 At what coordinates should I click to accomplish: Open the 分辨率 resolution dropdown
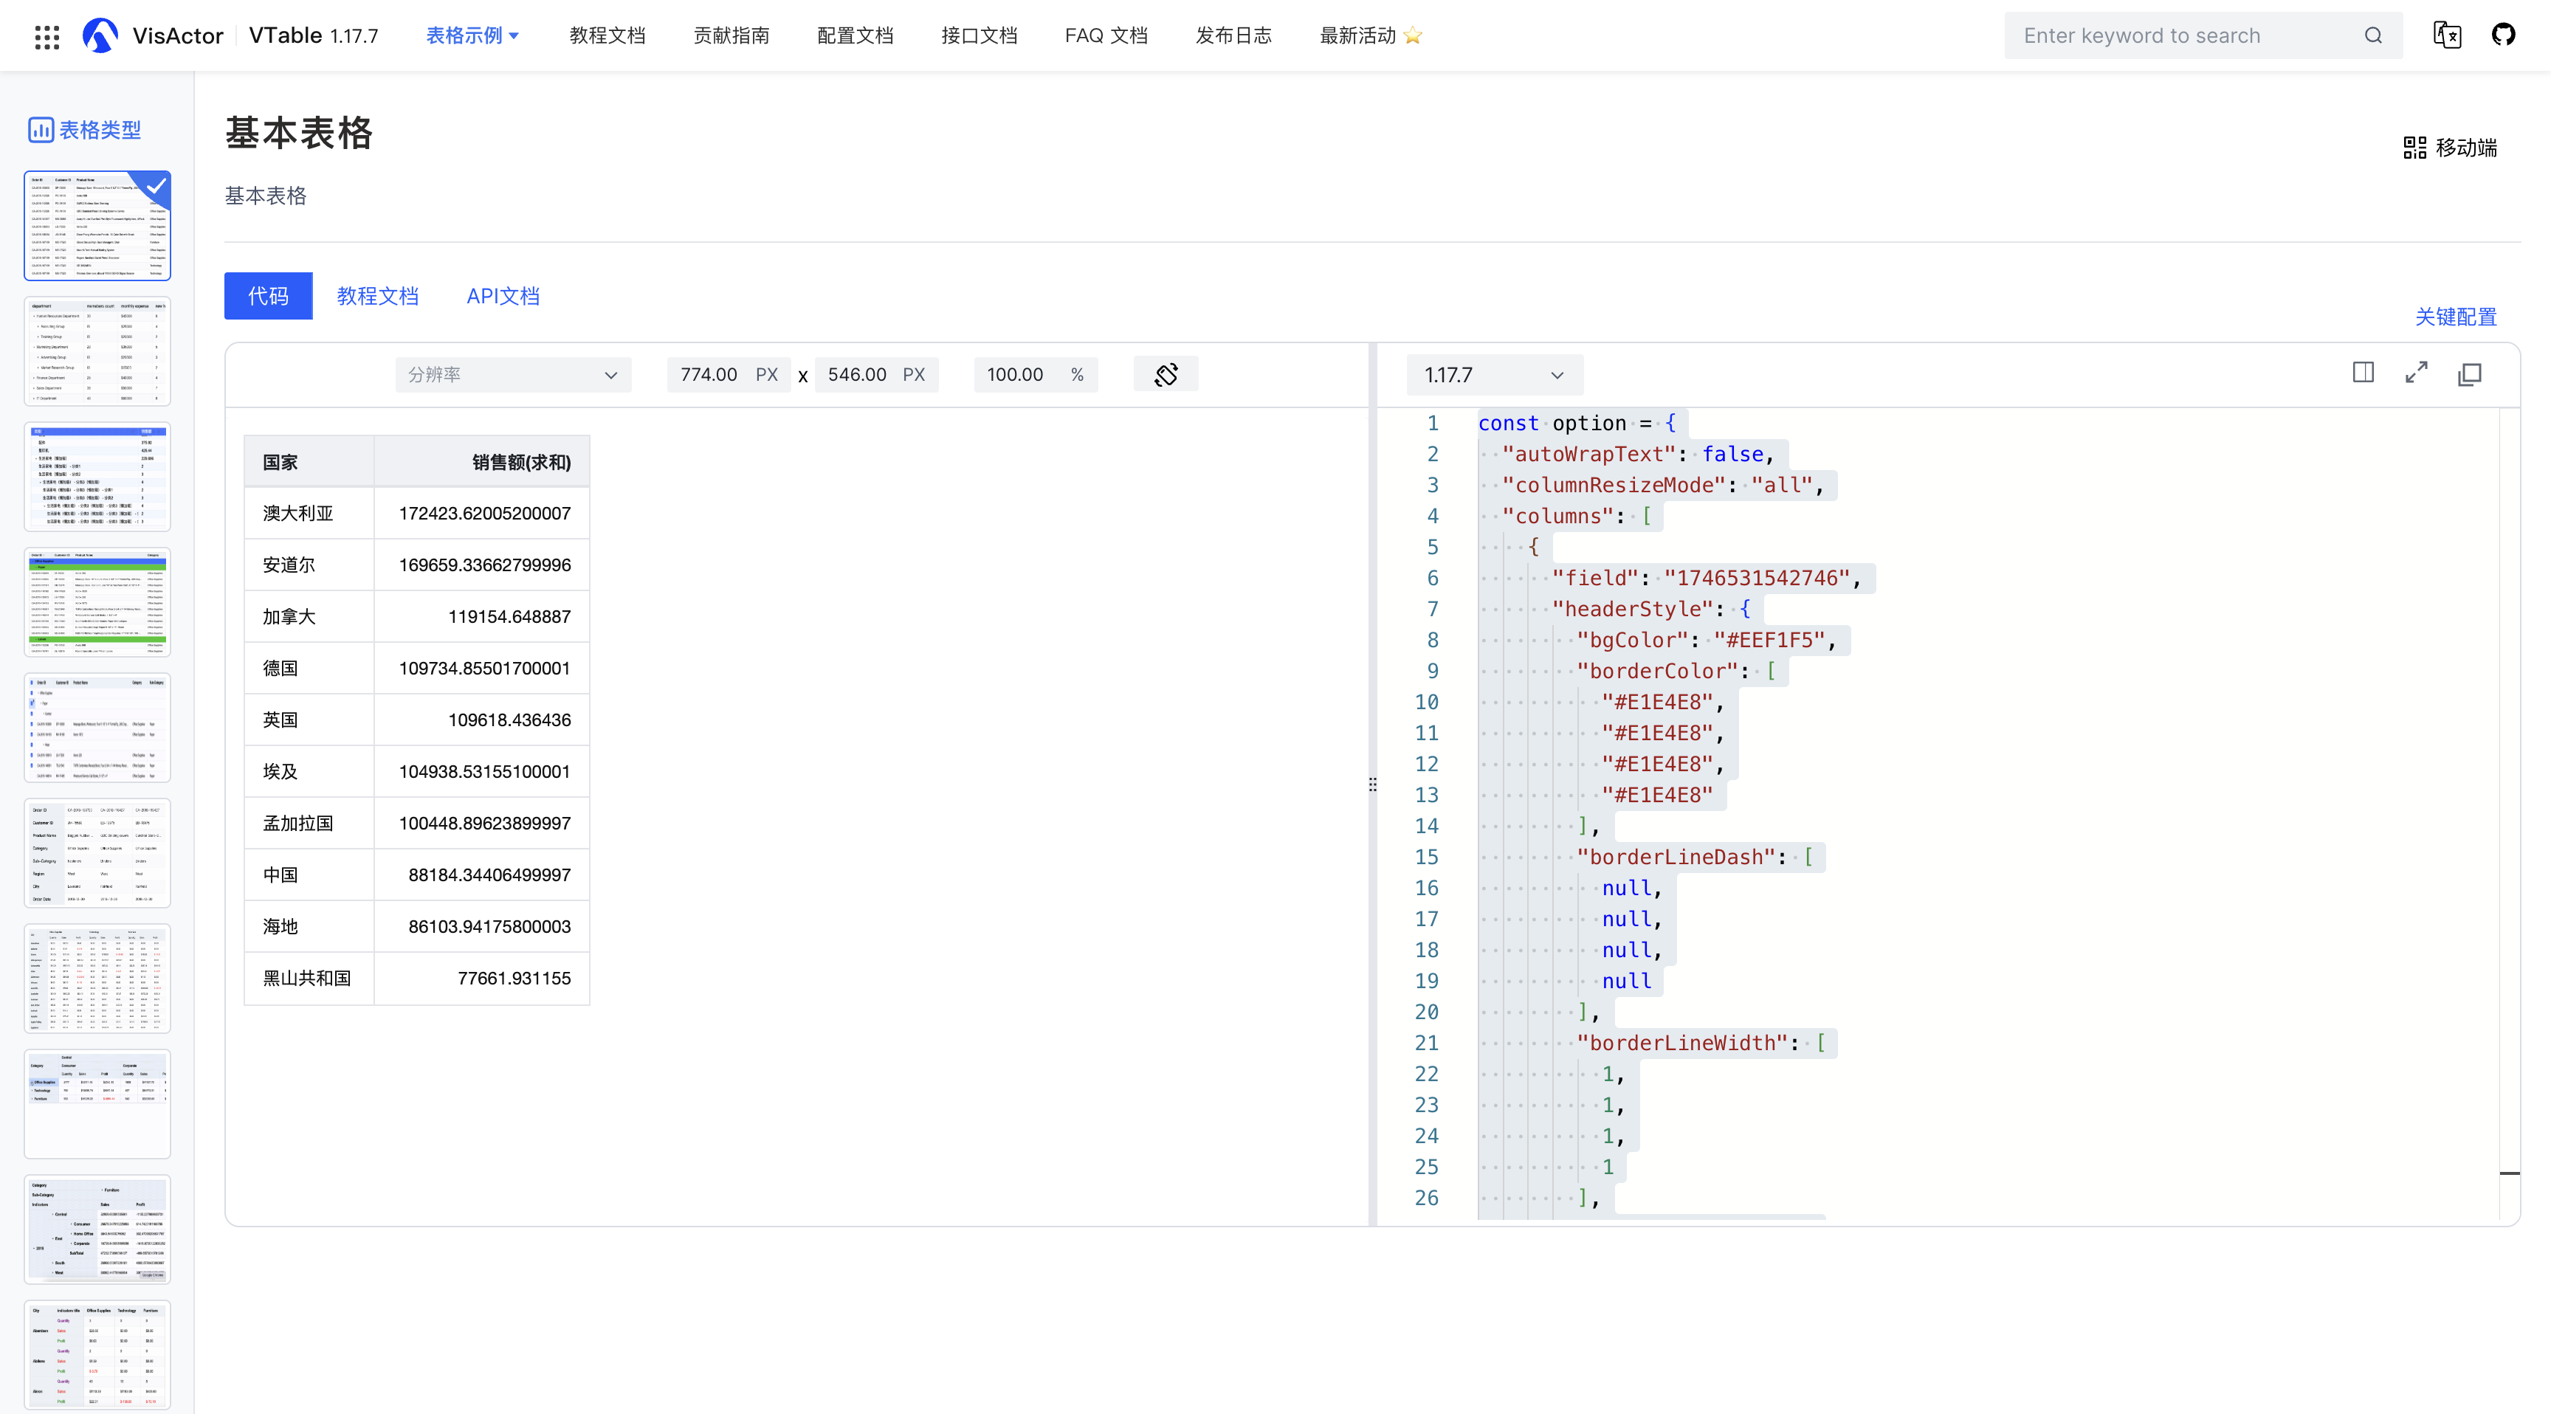513,374
